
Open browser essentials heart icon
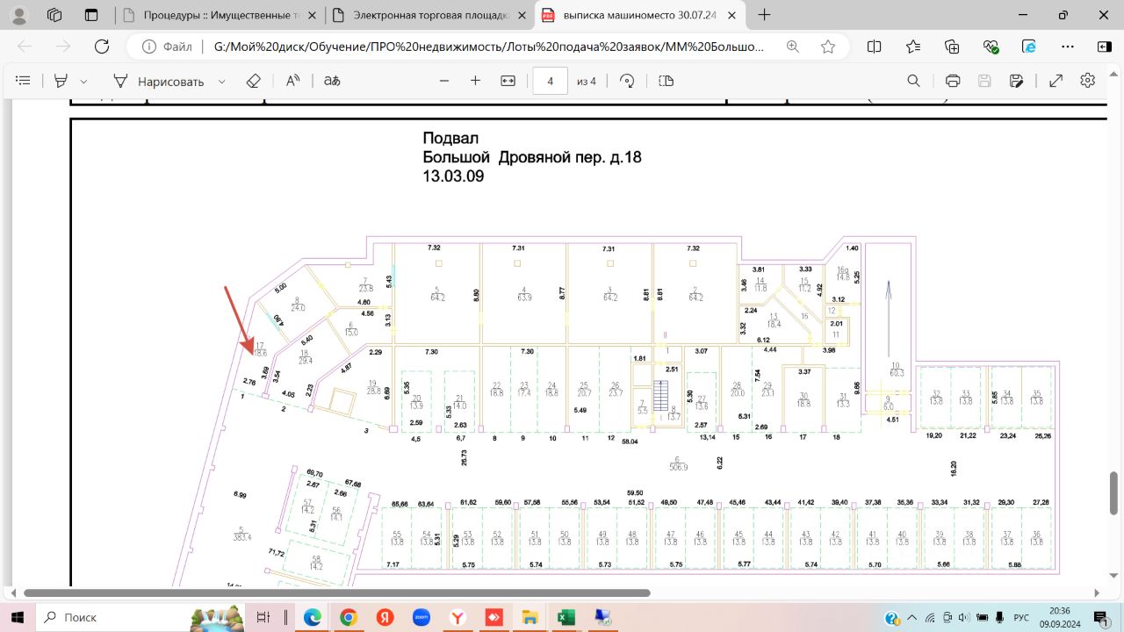[x=991, y=47]
